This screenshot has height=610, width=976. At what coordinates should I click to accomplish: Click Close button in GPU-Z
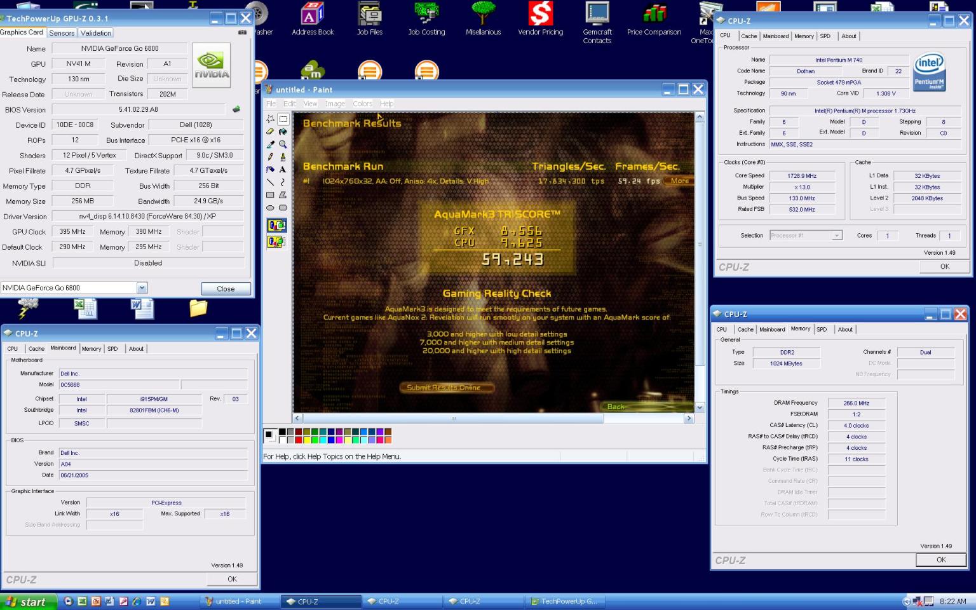pos(226,288)
